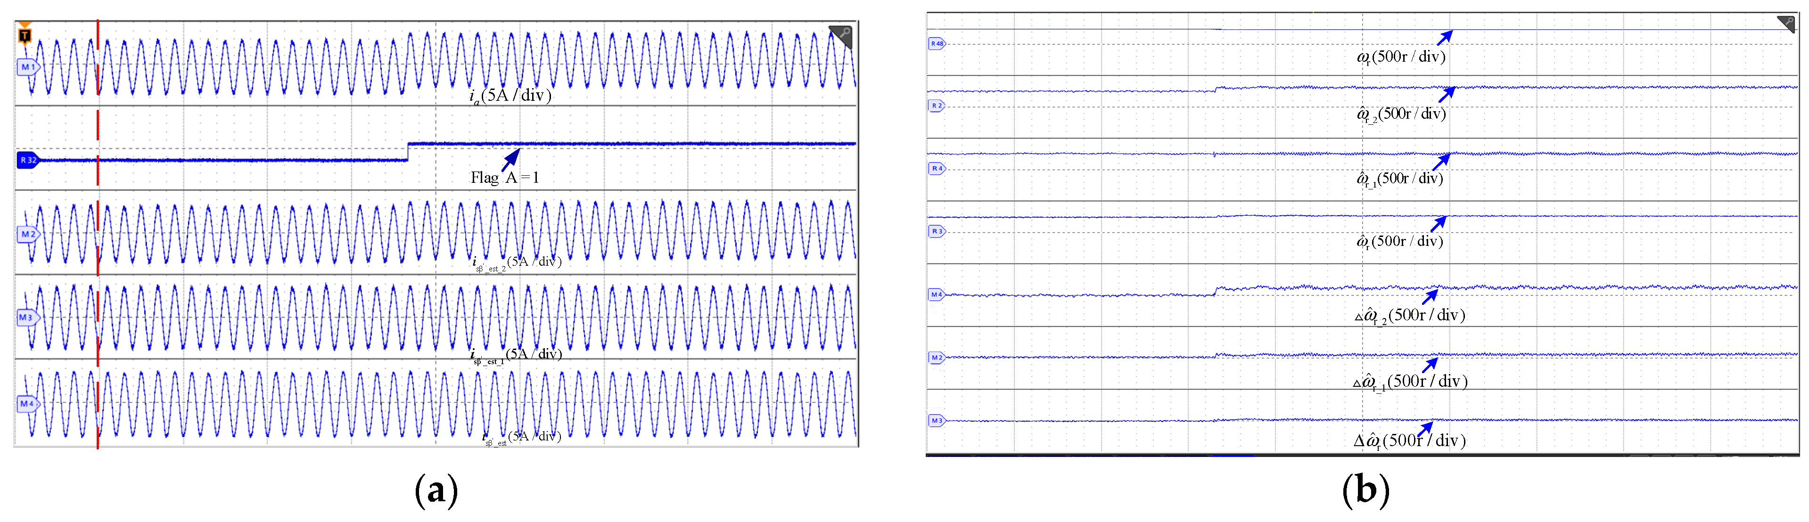Viewport: 1809px width, 522px height.
Task: Select the R2 reference marker
Action: (936, 106)
